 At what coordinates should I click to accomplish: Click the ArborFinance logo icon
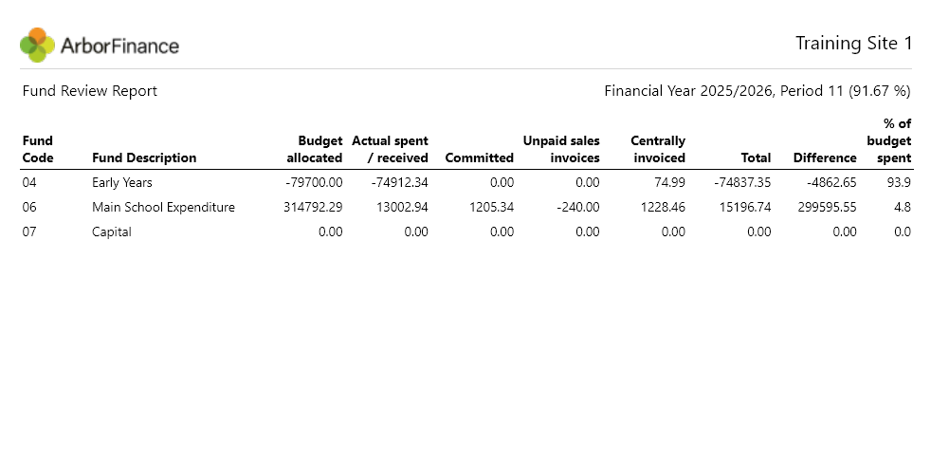(37, 45)
